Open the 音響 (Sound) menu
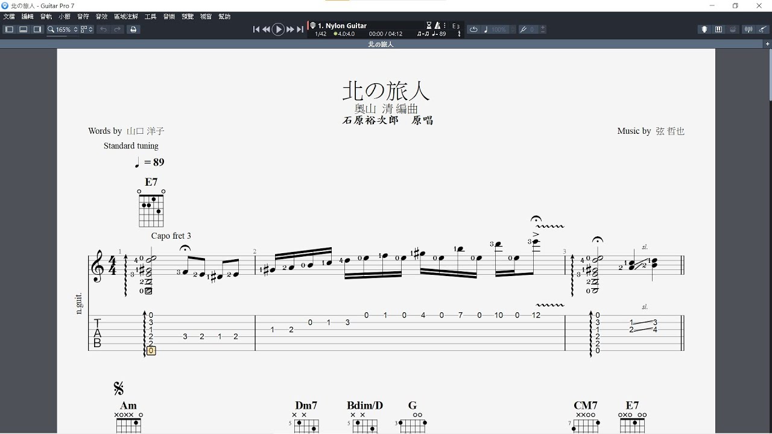 pyautogui.click(x=169, y=17)
